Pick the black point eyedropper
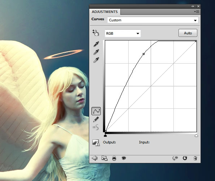Viewport: 215px width, 181px height. click(x=96, y=44)
